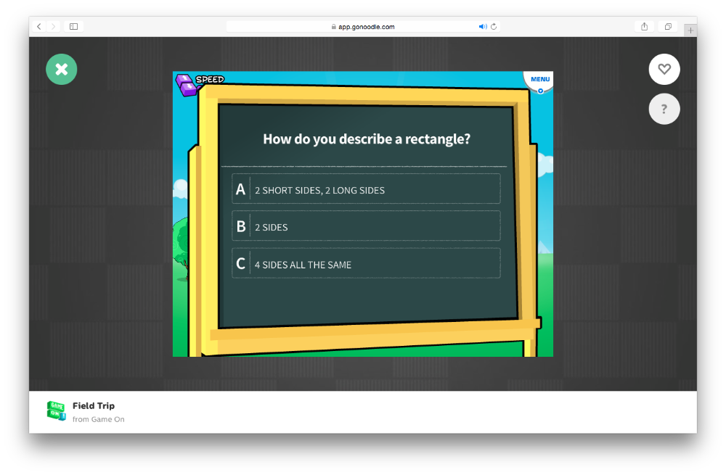Screen dimensions: 726x475
Task: Close the game with the green X
Action: tap(62, 70)
